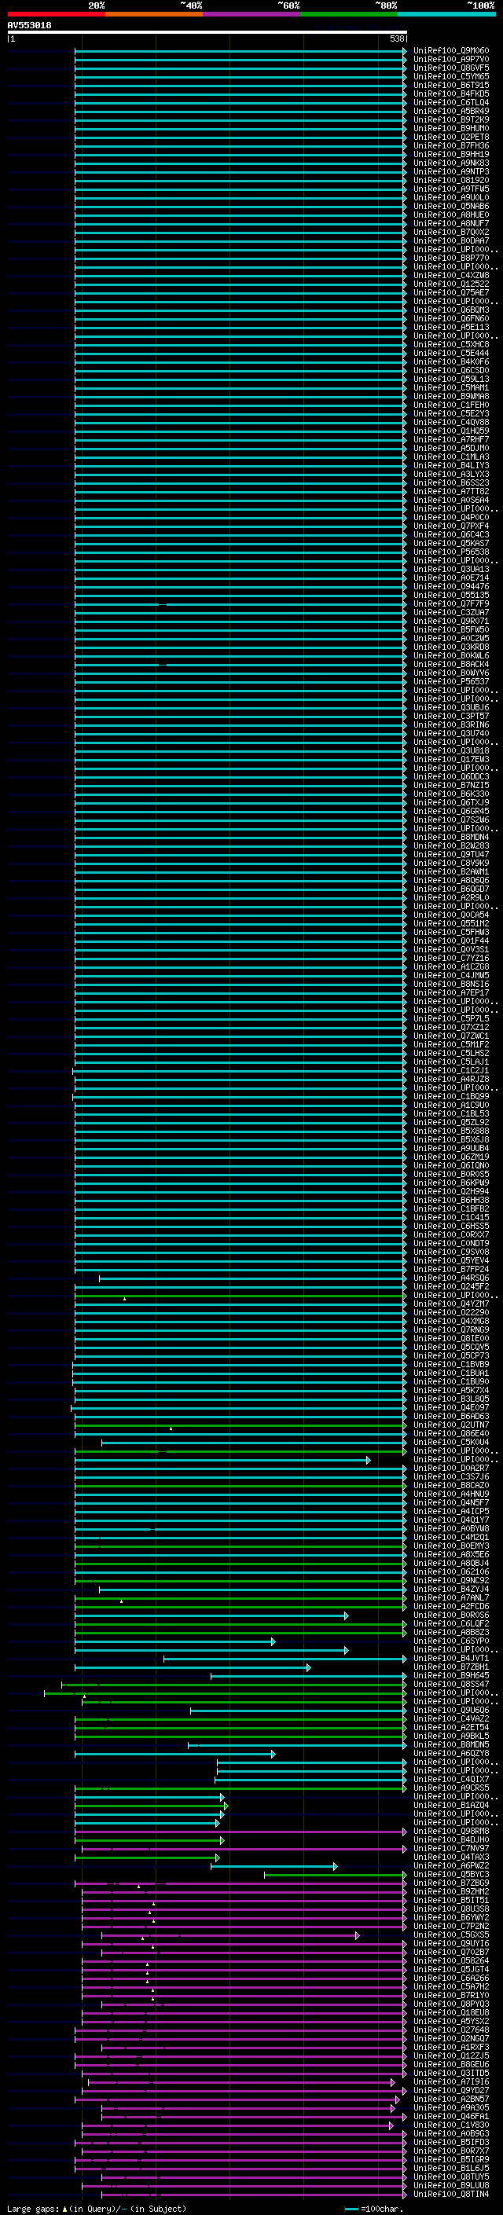Image resolution: width=503 pixels, height=2215 pixels.
Task: Click hit label UniRef100_C5GXS5
Action: (451, 1935)
